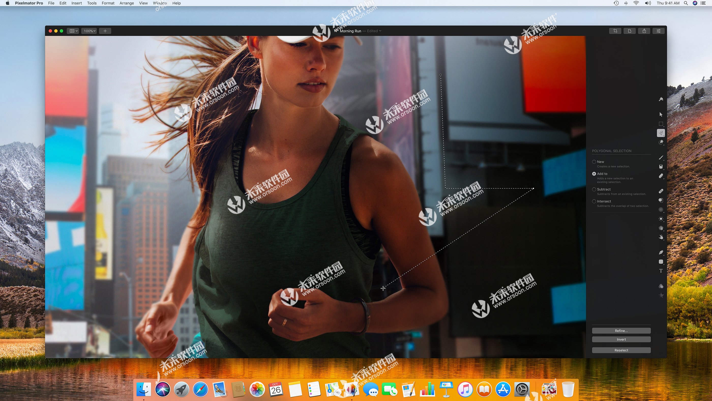Select the Color Fill bucket tool
Viewport: 712px width, 401px height.
[x=661, y=166]
